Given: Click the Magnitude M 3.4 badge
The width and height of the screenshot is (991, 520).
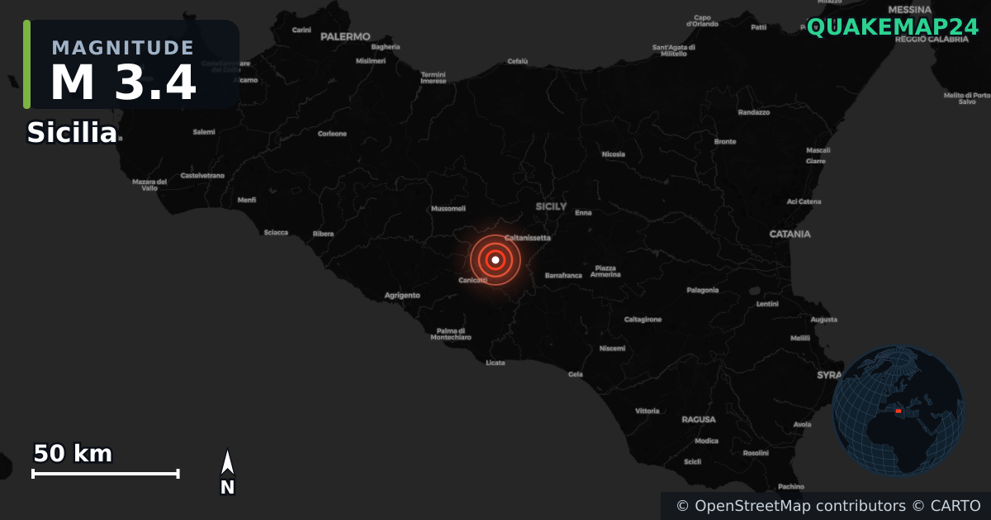Looking at the screenshot, I should (132, 64).
